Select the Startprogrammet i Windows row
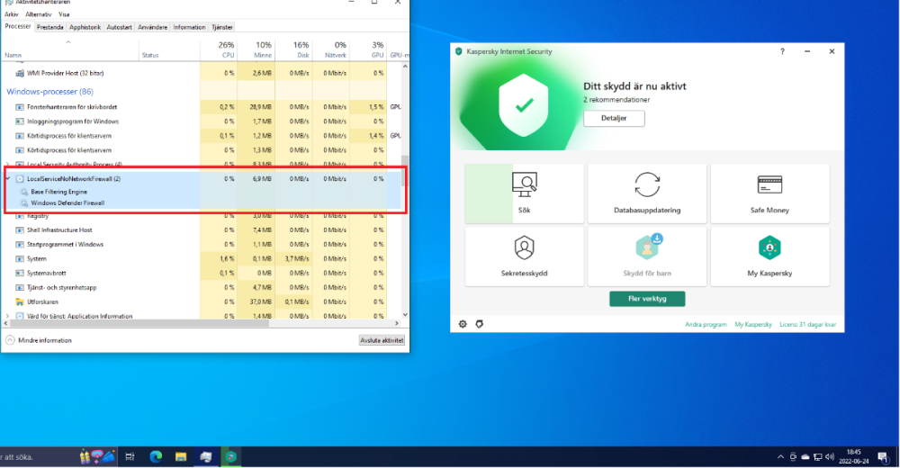 click(x=201, y=245)
